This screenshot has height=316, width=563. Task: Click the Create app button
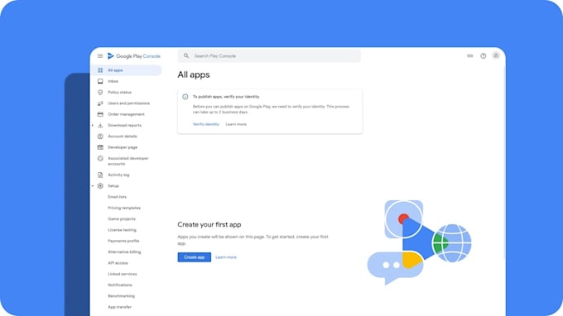(x=195, y=257)
